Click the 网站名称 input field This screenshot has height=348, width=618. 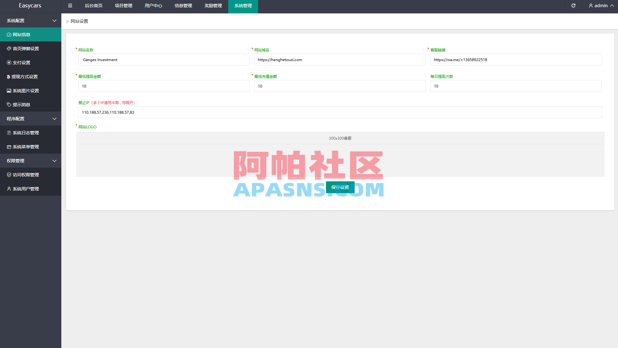click(164, 60)
